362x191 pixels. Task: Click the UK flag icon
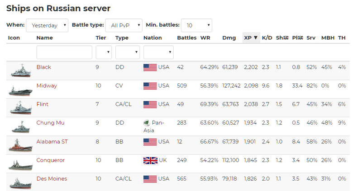[x=150, y=160]
